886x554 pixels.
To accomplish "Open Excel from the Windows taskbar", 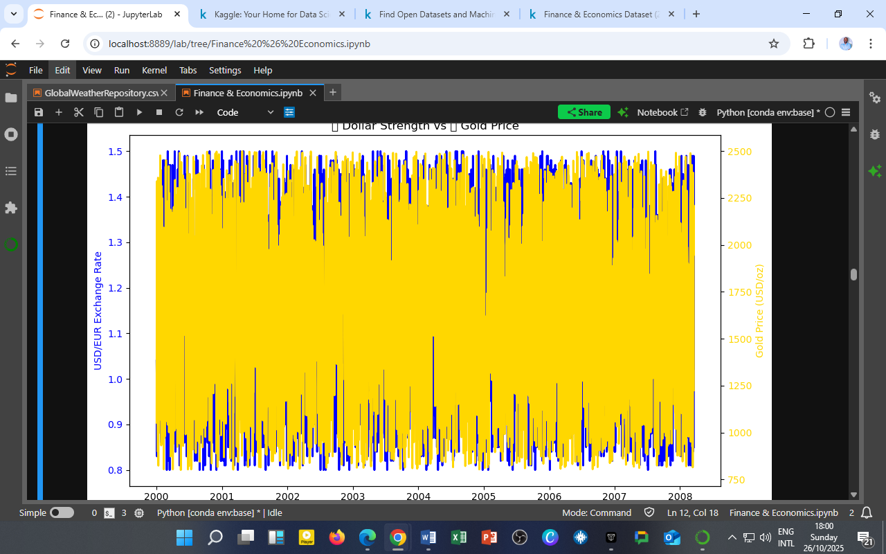I will (458, 537).
